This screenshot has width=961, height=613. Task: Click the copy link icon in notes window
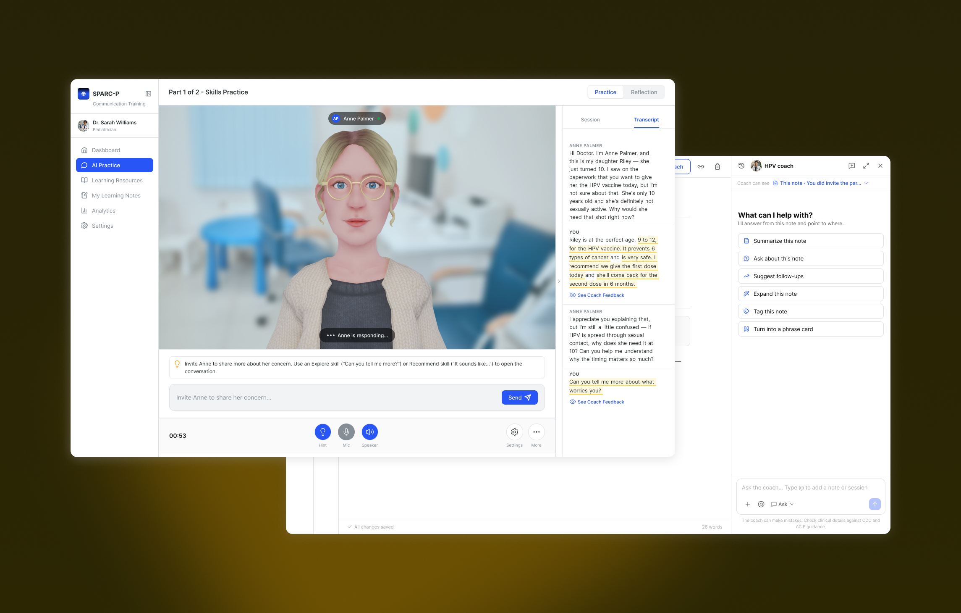700,166
